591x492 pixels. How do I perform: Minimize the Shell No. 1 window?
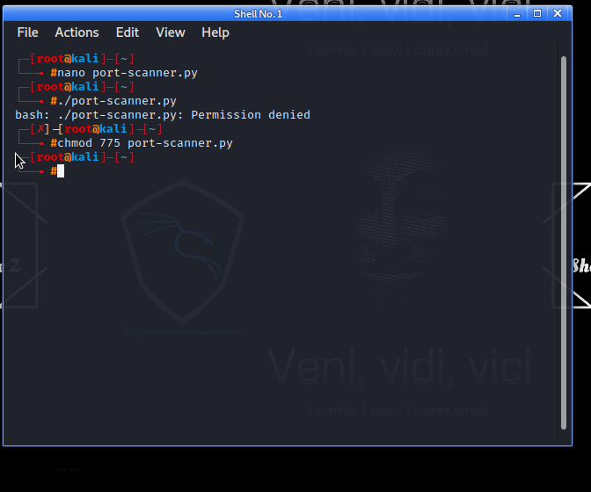(x=519, y=13)
